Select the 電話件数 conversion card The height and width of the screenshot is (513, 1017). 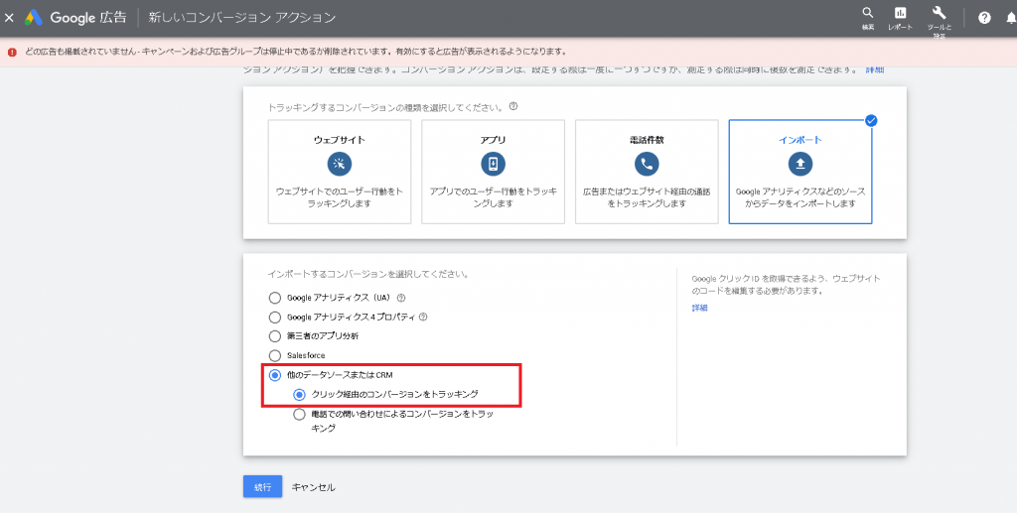tap(647, 172)
